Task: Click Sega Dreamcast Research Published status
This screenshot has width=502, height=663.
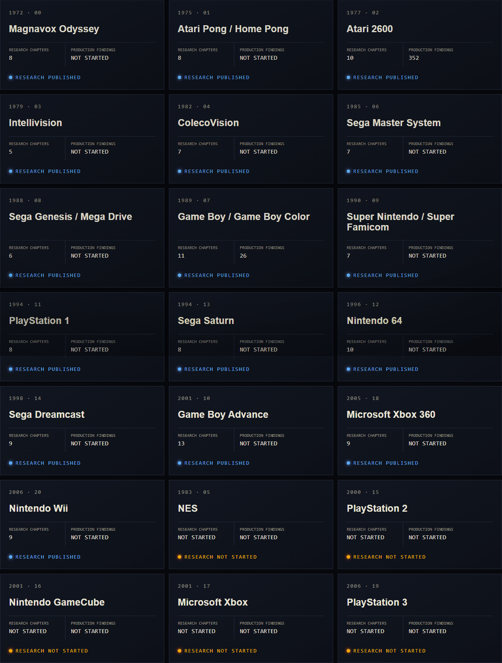Action: [x=45, y=463]
